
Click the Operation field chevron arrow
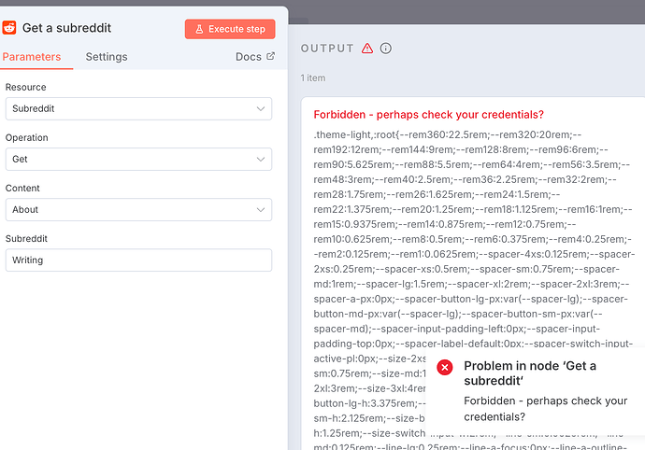(x=261, y=160)
